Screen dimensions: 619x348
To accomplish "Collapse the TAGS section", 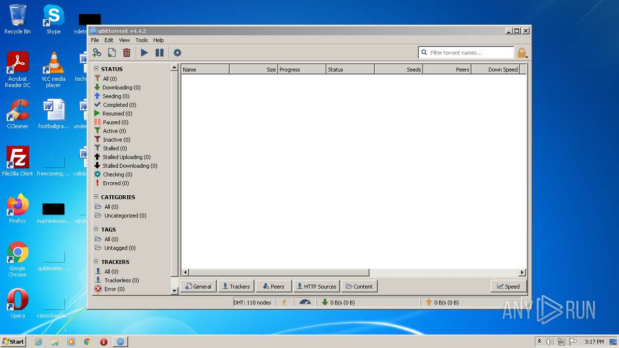I will pos(96,229).
